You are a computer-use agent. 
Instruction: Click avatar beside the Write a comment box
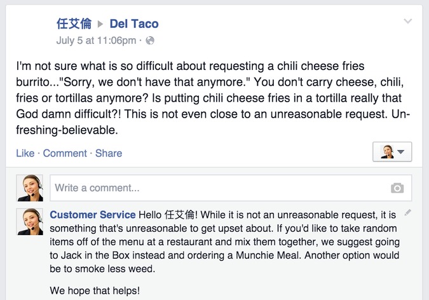tap(29, 188)
